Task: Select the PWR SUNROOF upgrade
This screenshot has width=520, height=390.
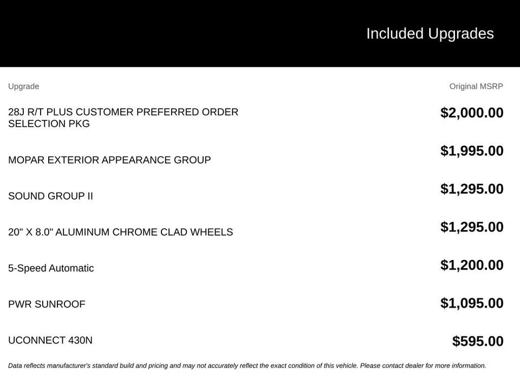Action: coord(47,304)
